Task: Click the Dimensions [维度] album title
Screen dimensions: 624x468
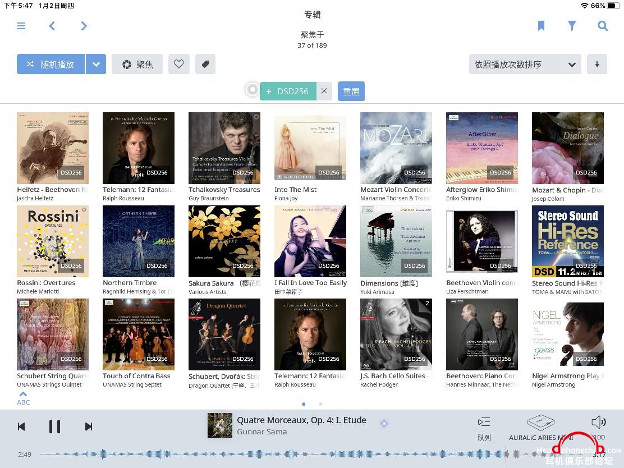Action: pyautogui.click(x=389, y=283)
